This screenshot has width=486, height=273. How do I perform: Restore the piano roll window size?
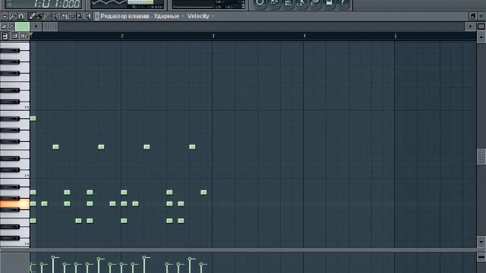click(472, 16)
